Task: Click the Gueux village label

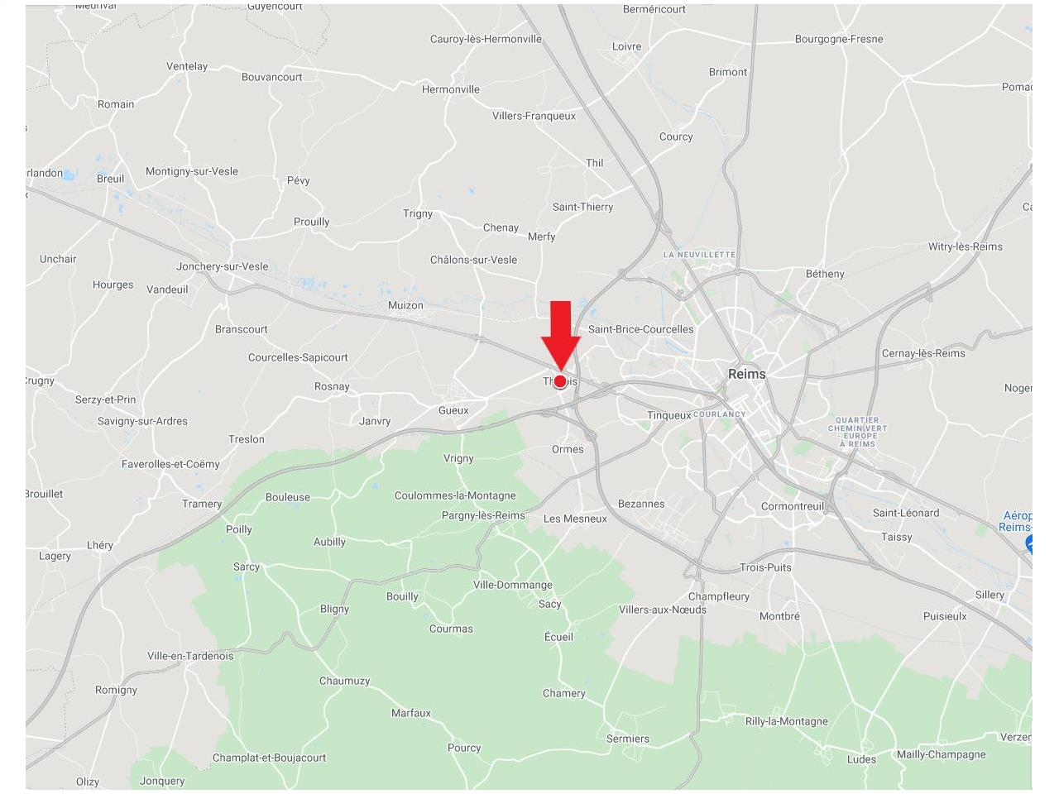Action: [453, 410]
